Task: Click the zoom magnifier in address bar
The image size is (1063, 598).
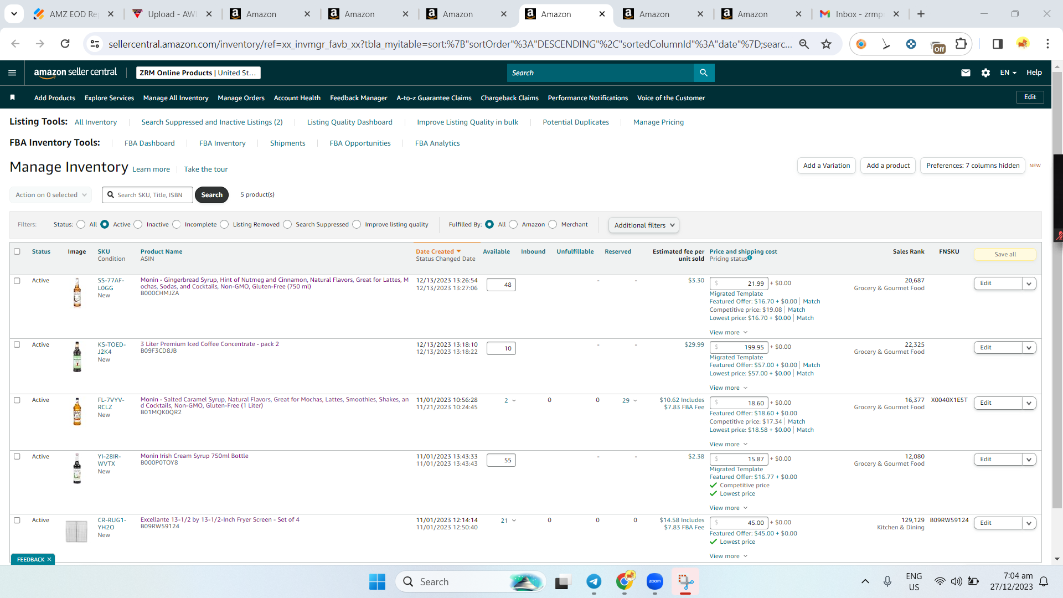Action: pyautogui.click(x=804, y=44)
